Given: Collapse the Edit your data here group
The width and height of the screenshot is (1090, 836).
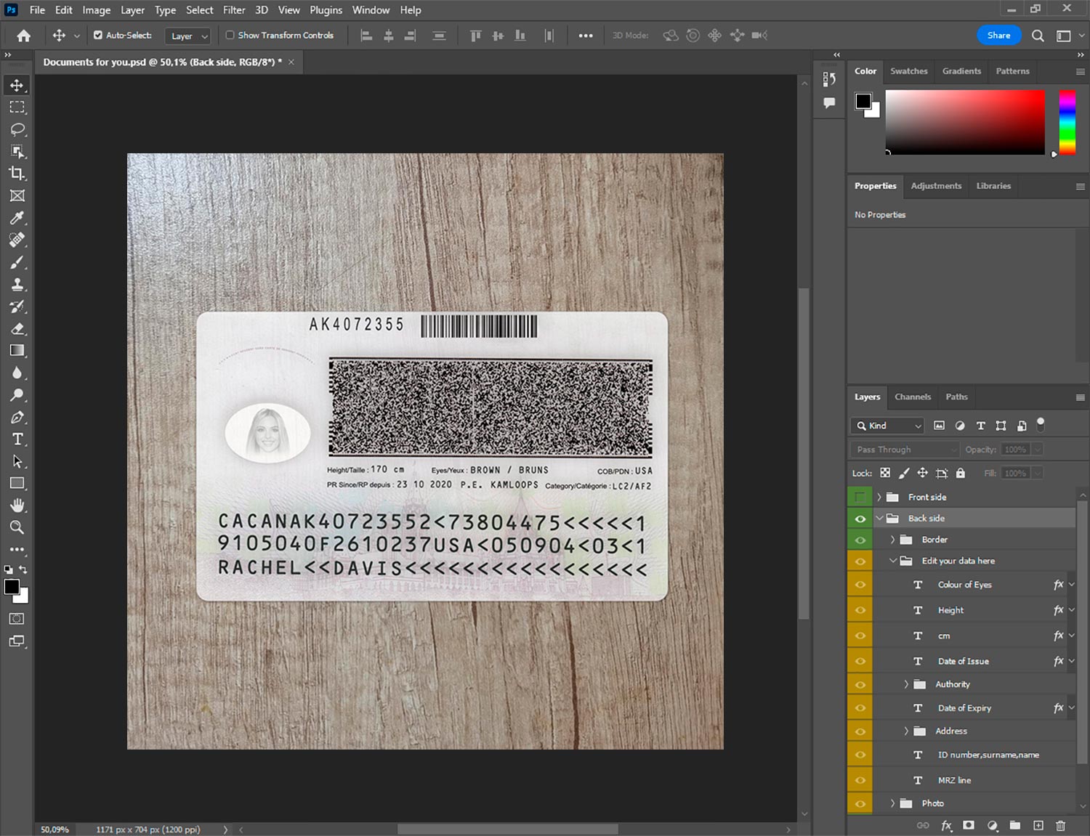Looking at the screenshot, I should (892, 561).
